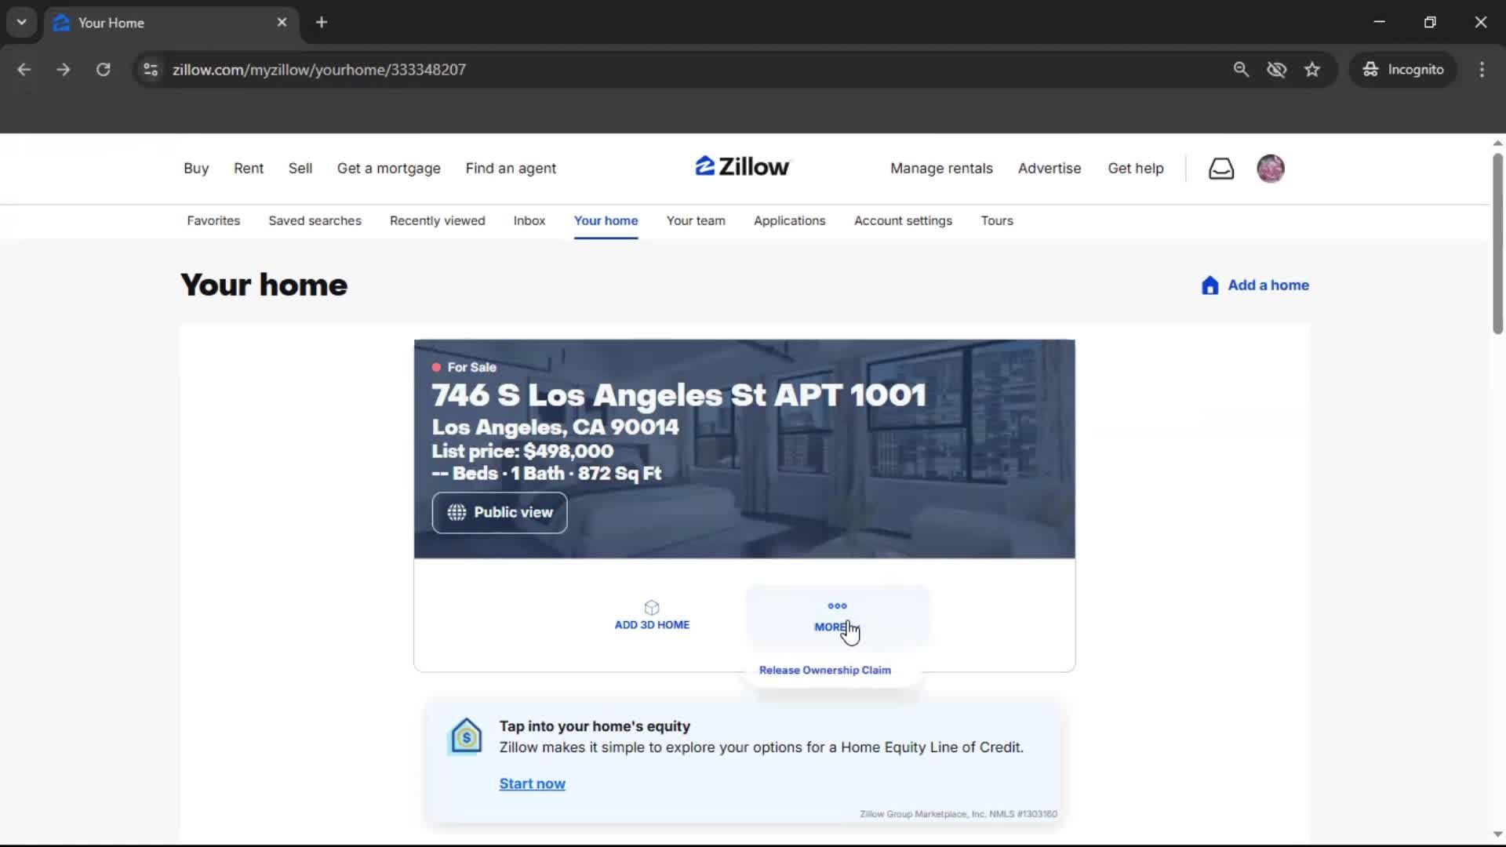Click the Public view button
This screenshot has height=847, width=1506.
click(x=500, y=513)
